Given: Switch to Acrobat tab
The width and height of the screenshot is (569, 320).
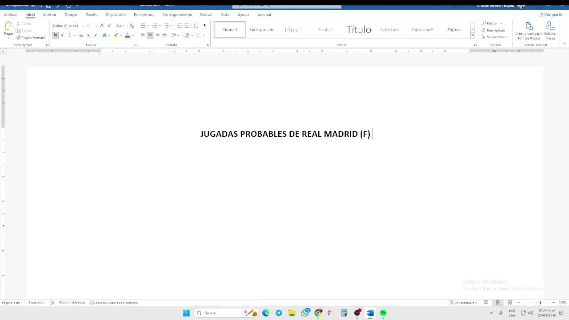Looking at the screenshot, I should click(x=264, y=15).
